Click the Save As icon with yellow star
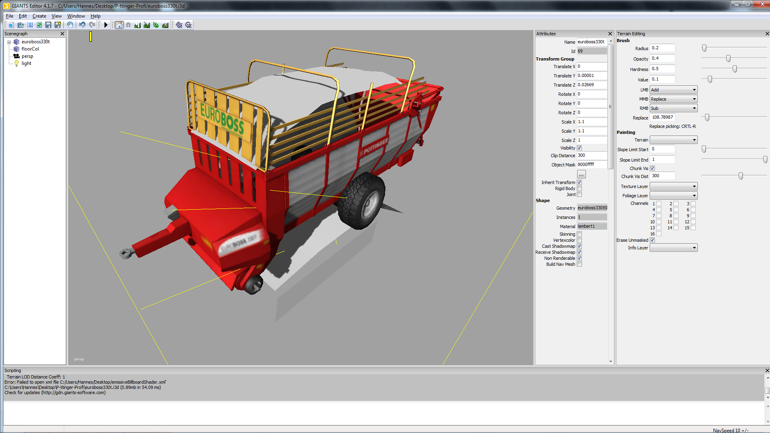 pos(58,25)
